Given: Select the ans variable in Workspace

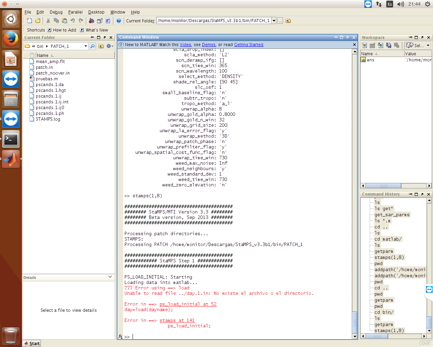Looking at the screenshot, I should coord(370,60).
